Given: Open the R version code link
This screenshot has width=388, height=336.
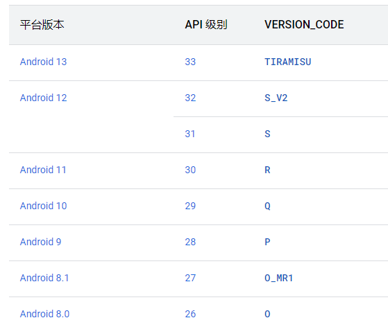Looking at the screenshot, I should 267,170.
